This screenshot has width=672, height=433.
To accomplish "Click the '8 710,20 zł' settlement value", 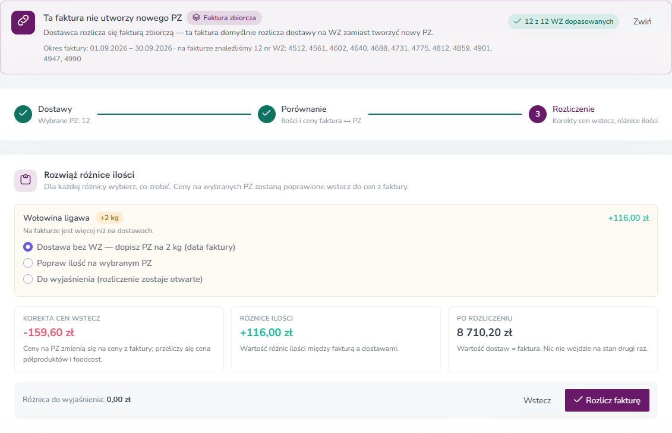I will [x=484, y=332].
